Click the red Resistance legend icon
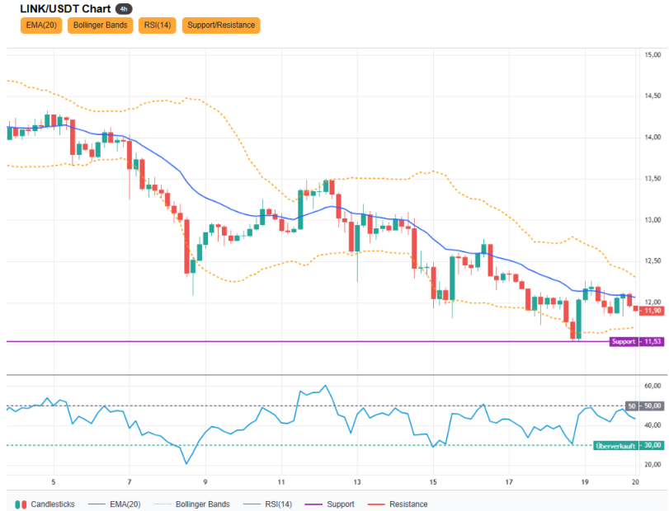Screen dimensions: 669x511 pos(376,504)
